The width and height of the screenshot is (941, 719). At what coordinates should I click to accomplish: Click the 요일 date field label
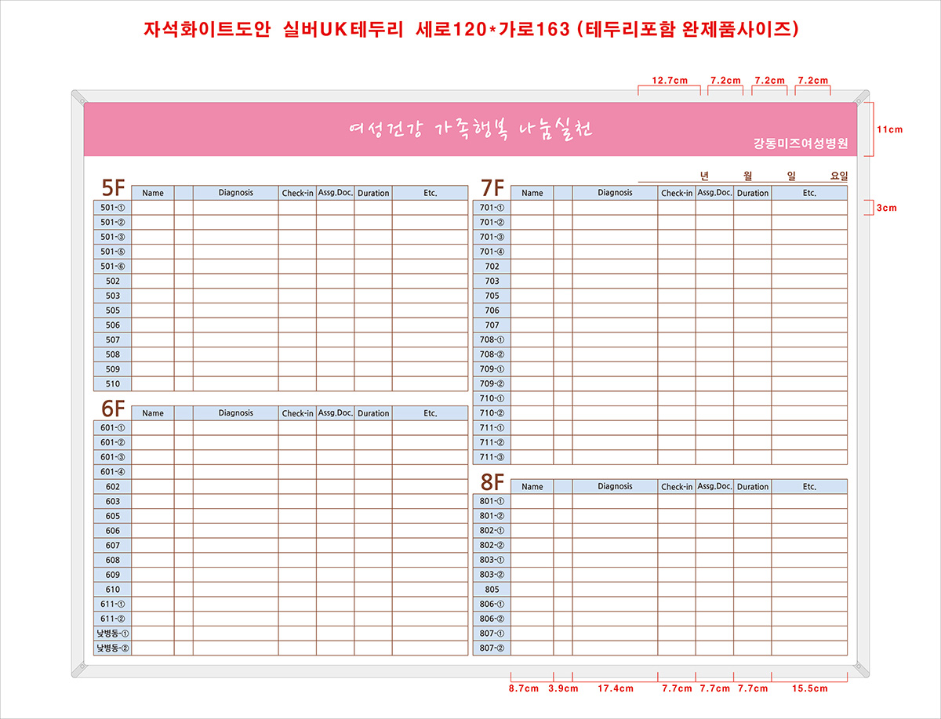tap(839, 176)
